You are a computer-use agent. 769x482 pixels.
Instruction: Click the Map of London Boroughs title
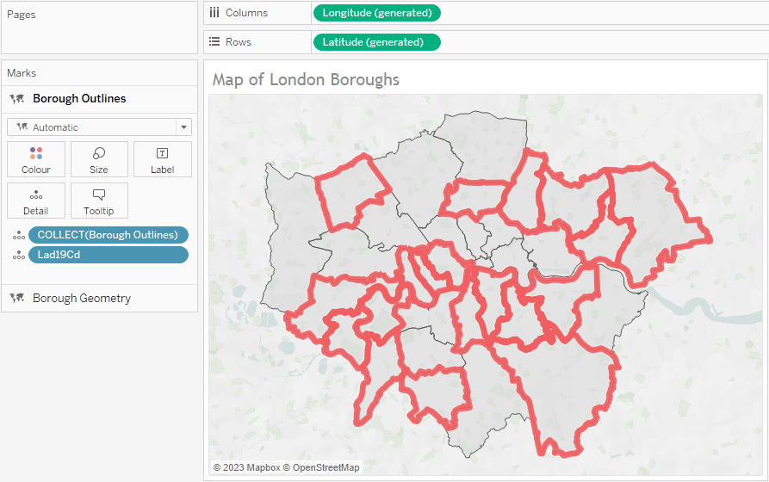(306, 80)
